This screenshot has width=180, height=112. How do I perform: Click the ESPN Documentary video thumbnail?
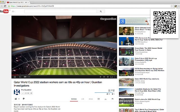[x=126, y=72]
